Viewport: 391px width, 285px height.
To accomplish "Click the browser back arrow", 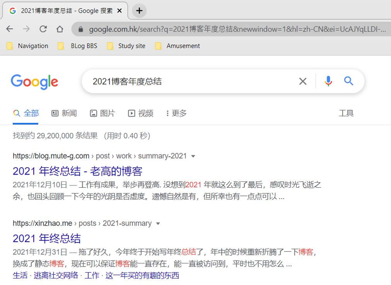I will pyautogui.click(x=10, y=29).
